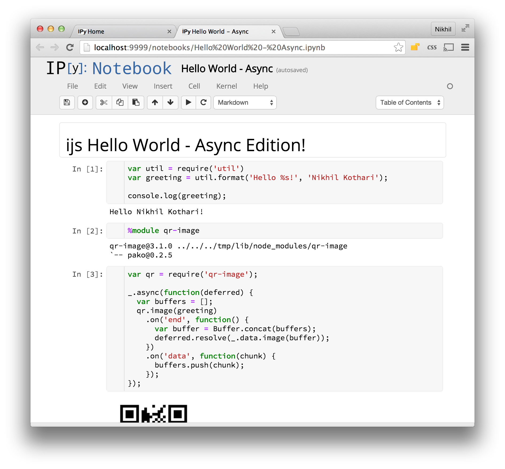This screenshot has width=505, height=469.
Task: Click the QR code output image
Action: pos(153,413)
